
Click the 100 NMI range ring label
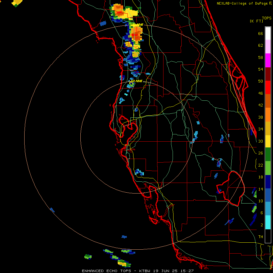coord(137,25)
